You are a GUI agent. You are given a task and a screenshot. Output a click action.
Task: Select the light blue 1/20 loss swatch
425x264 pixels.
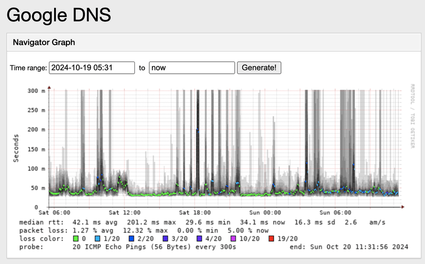[97, 239]
